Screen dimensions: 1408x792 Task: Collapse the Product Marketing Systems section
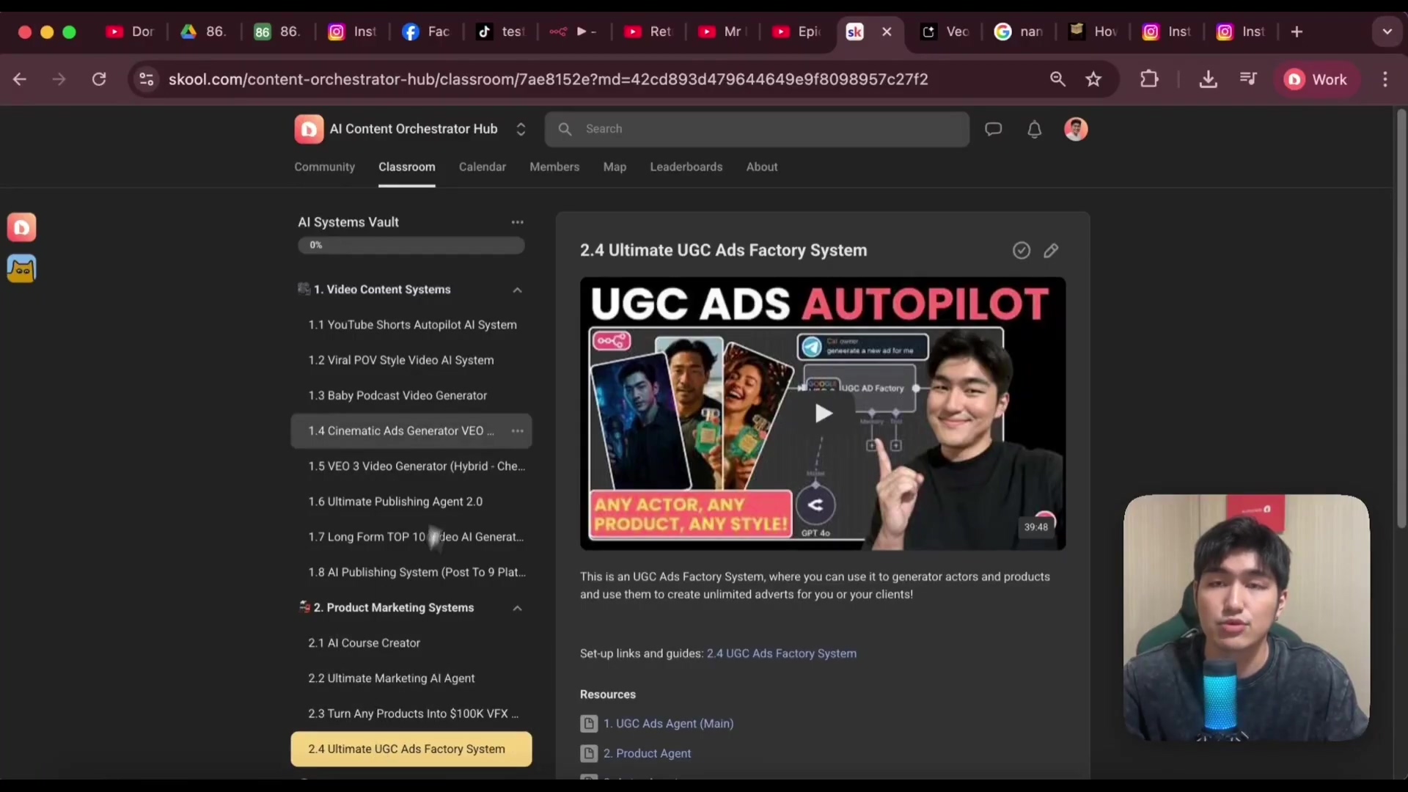pyautogui.click(x=517, y=608)
